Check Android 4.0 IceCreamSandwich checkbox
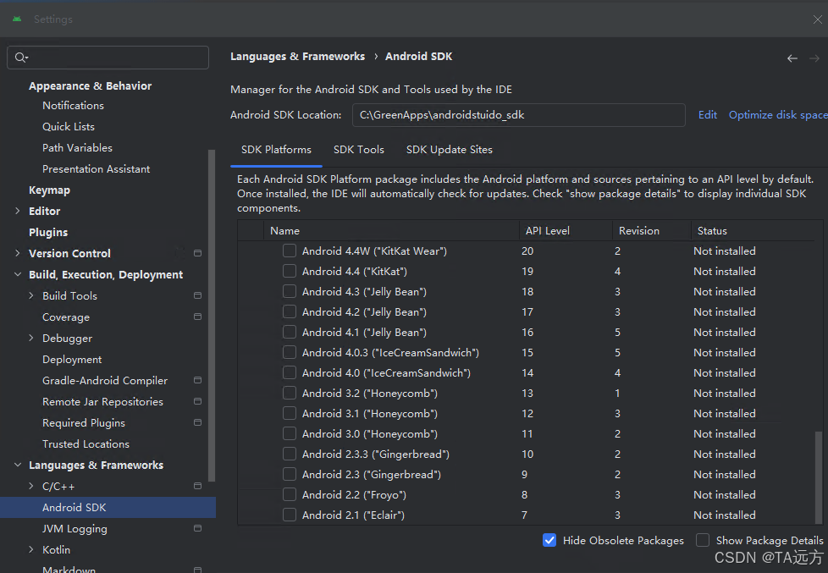 point(290,373)
